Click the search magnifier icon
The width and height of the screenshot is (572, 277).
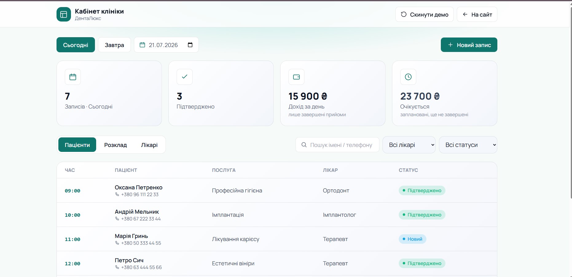pyautogui.click(x=304, y=145)
